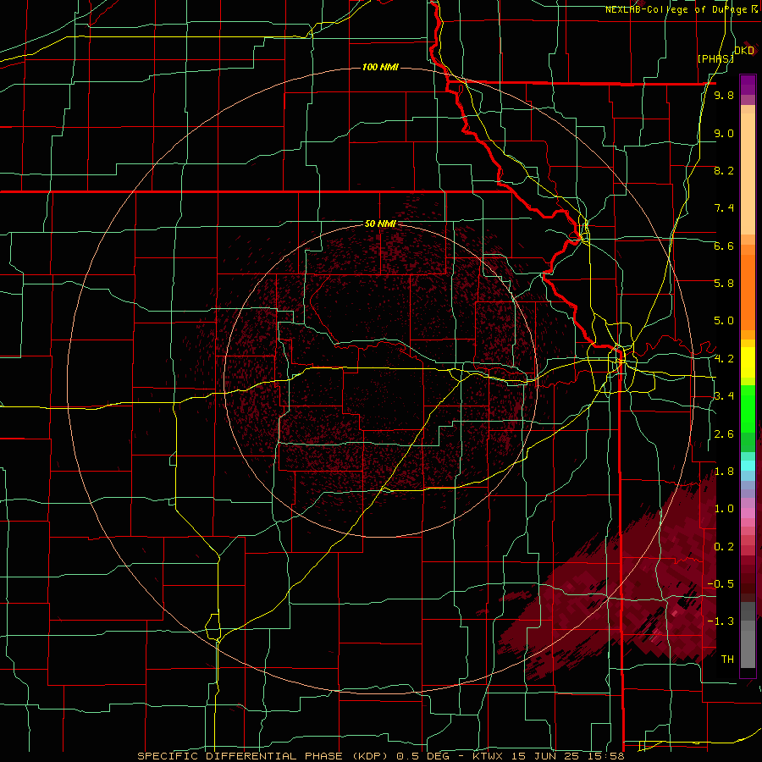Pick the bright yellow color bar segment
The image size is (762, 762).
[748, 362]
